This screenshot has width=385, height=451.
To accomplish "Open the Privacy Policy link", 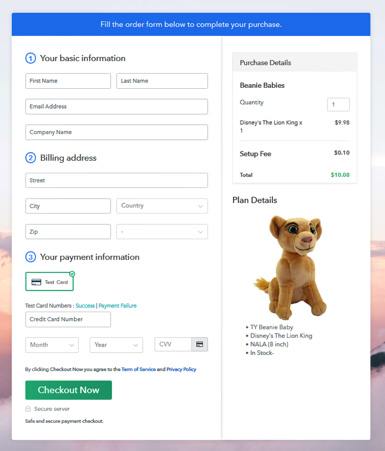I will [x=182, y=370].
